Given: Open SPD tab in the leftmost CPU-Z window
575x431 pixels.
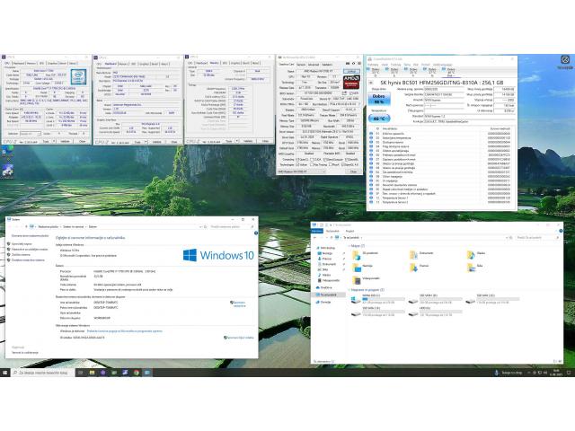Looking at the screenshot, I should tap(41, 64).
